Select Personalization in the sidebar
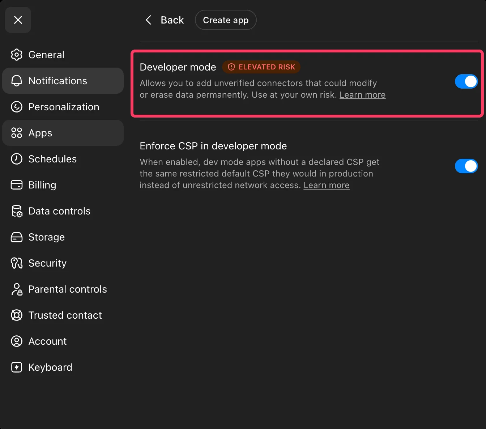486x429 pixels. click(63, 107)
